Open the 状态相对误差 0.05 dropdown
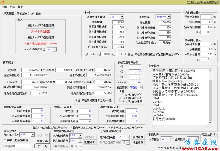The image size is (220, 151). tap(80, 141)
